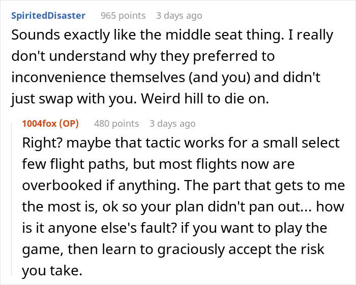Click the words "few flight paths"
Screen dimensions: 356x285
[x=74, y=164]
